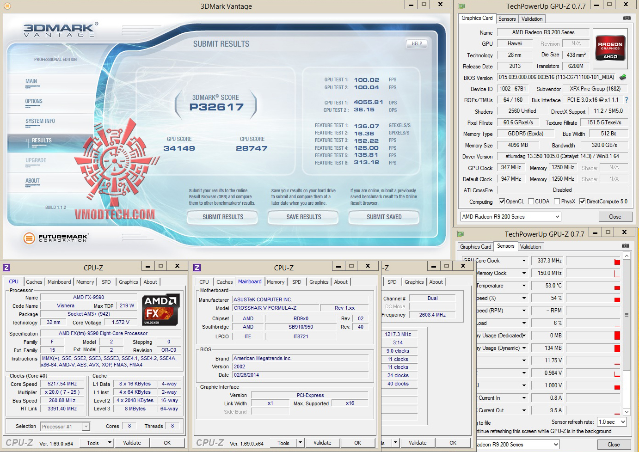The width and height of the screenshot is (639, 452).
Task: Select the Graphics tab in Mainboard CPU-Z window
Action: 319,282
